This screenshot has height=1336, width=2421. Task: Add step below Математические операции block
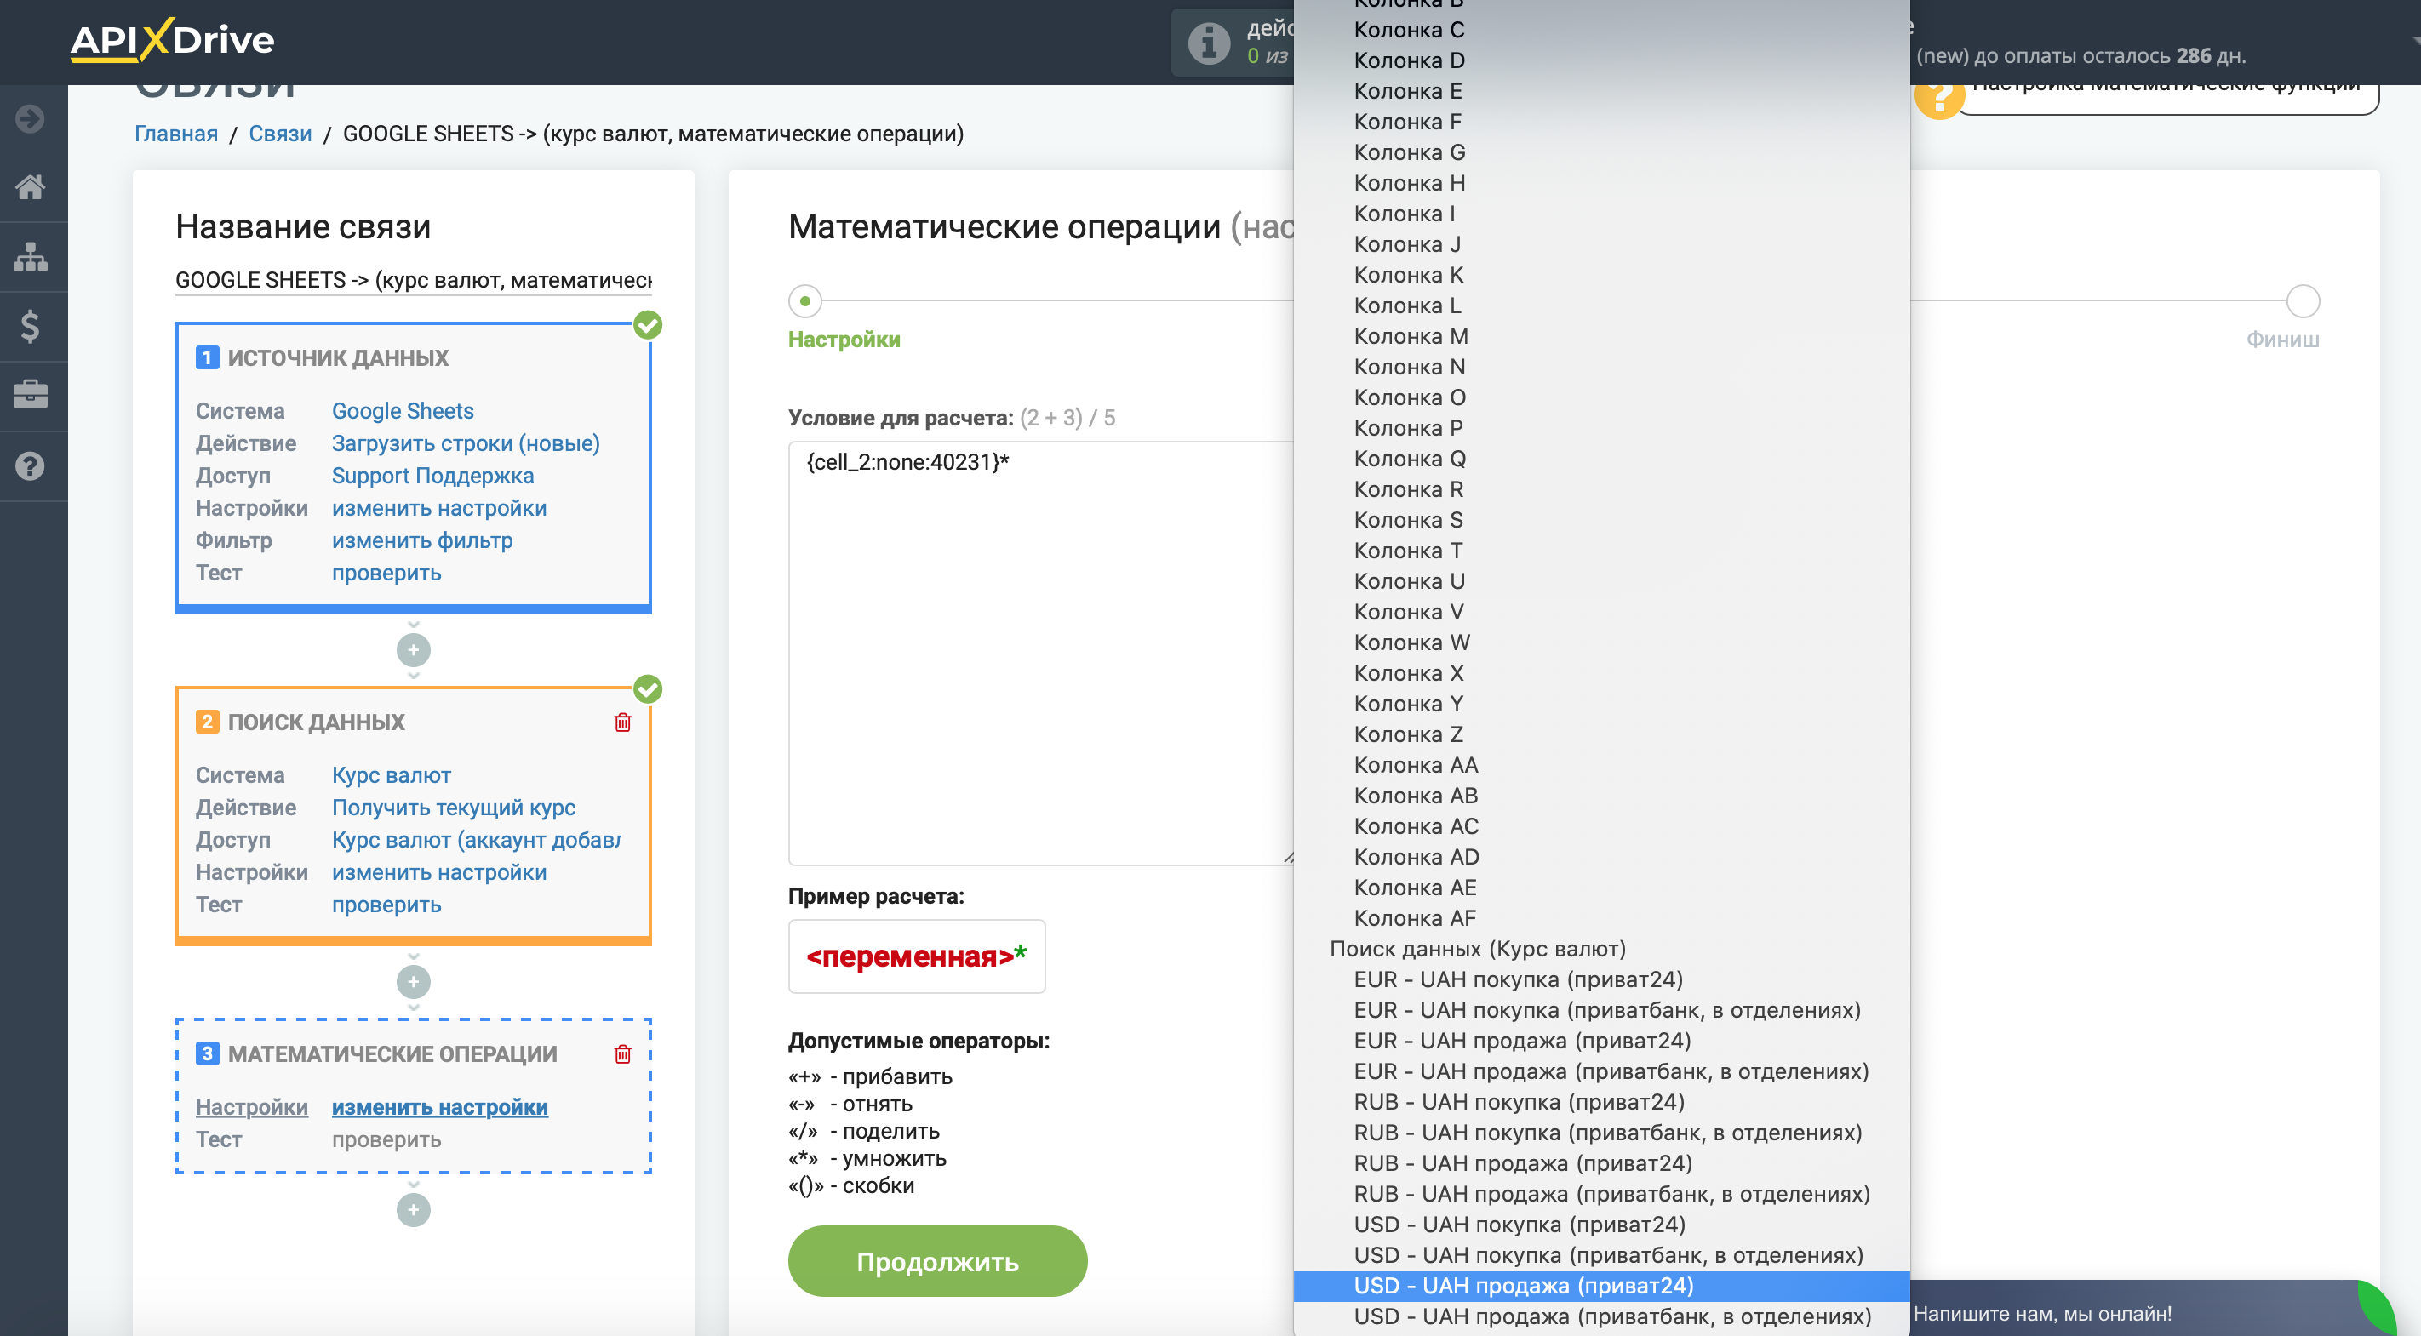pos(414,1210)
